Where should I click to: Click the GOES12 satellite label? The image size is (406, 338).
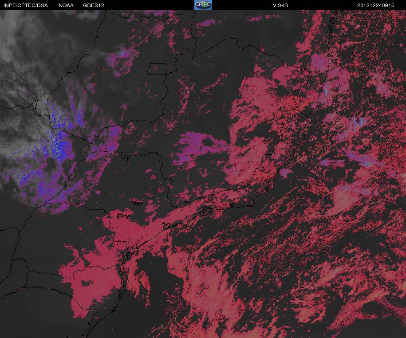pyautogui.click(x=94, y=5)
